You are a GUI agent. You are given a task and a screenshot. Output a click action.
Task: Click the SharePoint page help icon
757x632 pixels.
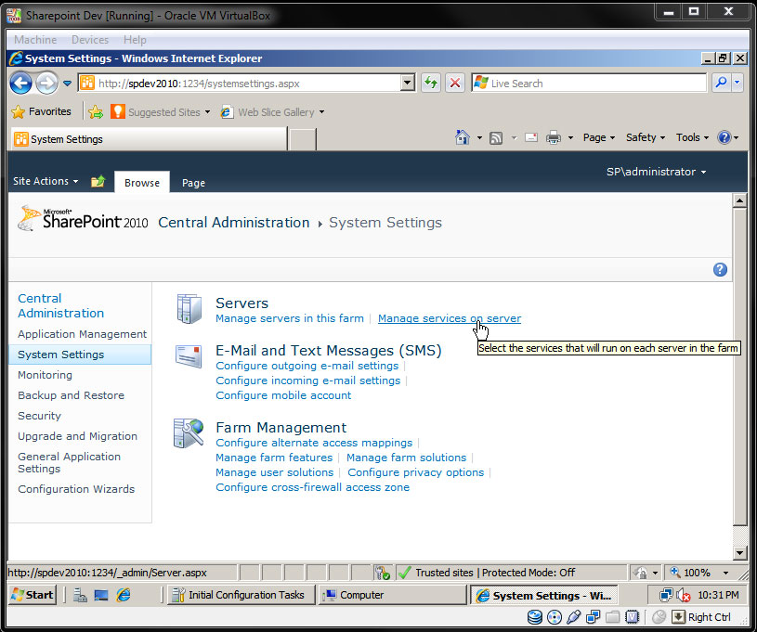[720, 270]
